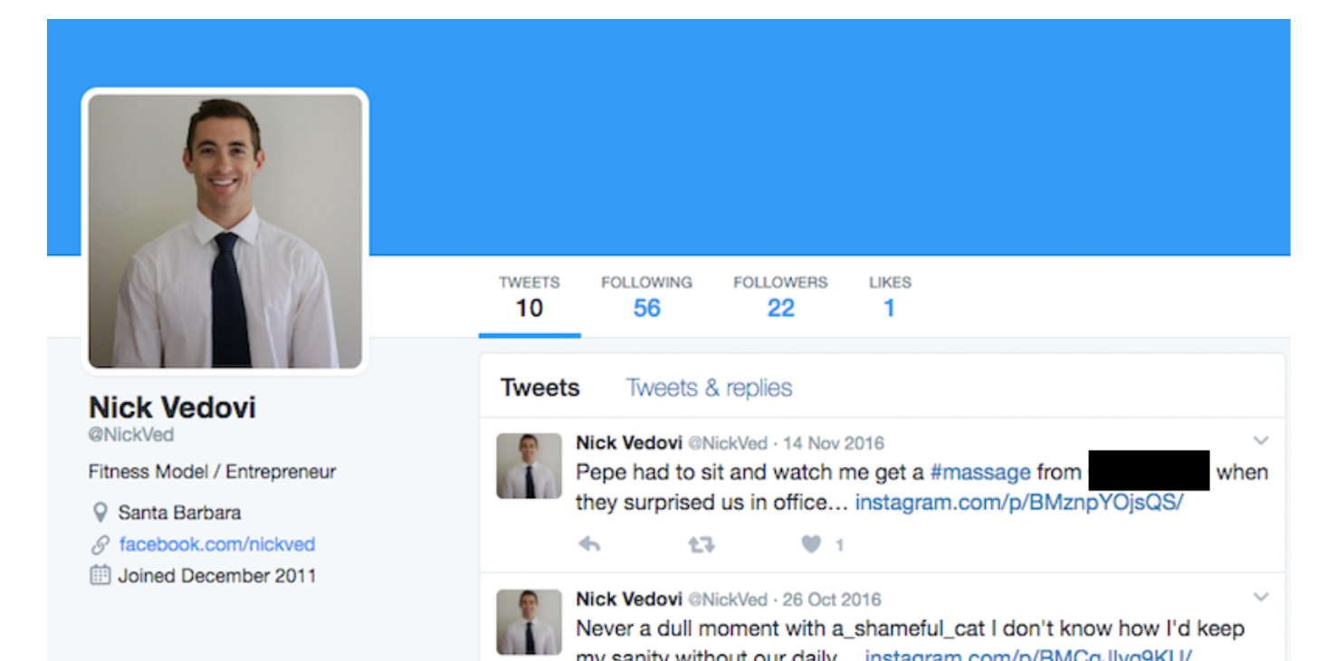Click the link chain icon beside facebook.com/nickved
This screenshot has height=661, width=1336.
tap(100, 544)
